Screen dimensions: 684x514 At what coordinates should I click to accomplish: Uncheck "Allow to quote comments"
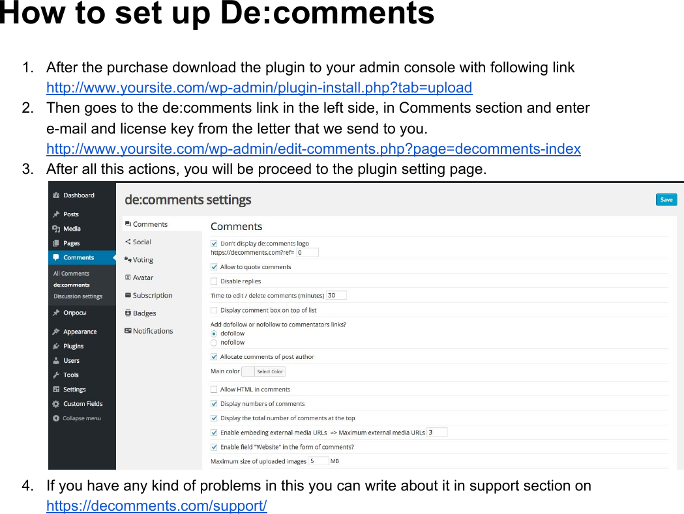214,266
